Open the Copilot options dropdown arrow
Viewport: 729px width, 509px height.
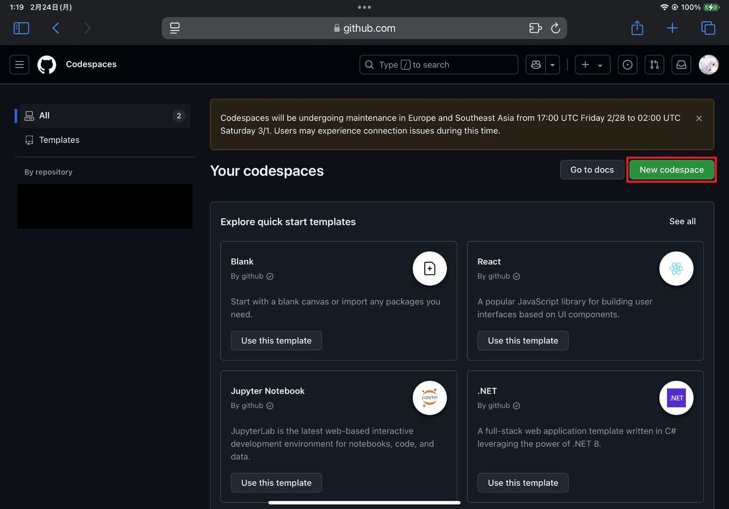tap(552, 65)
